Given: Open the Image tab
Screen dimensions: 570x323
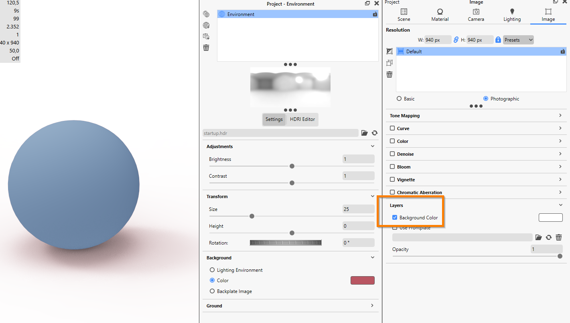Looking at the screenshot, I should (x=548, y=15).
